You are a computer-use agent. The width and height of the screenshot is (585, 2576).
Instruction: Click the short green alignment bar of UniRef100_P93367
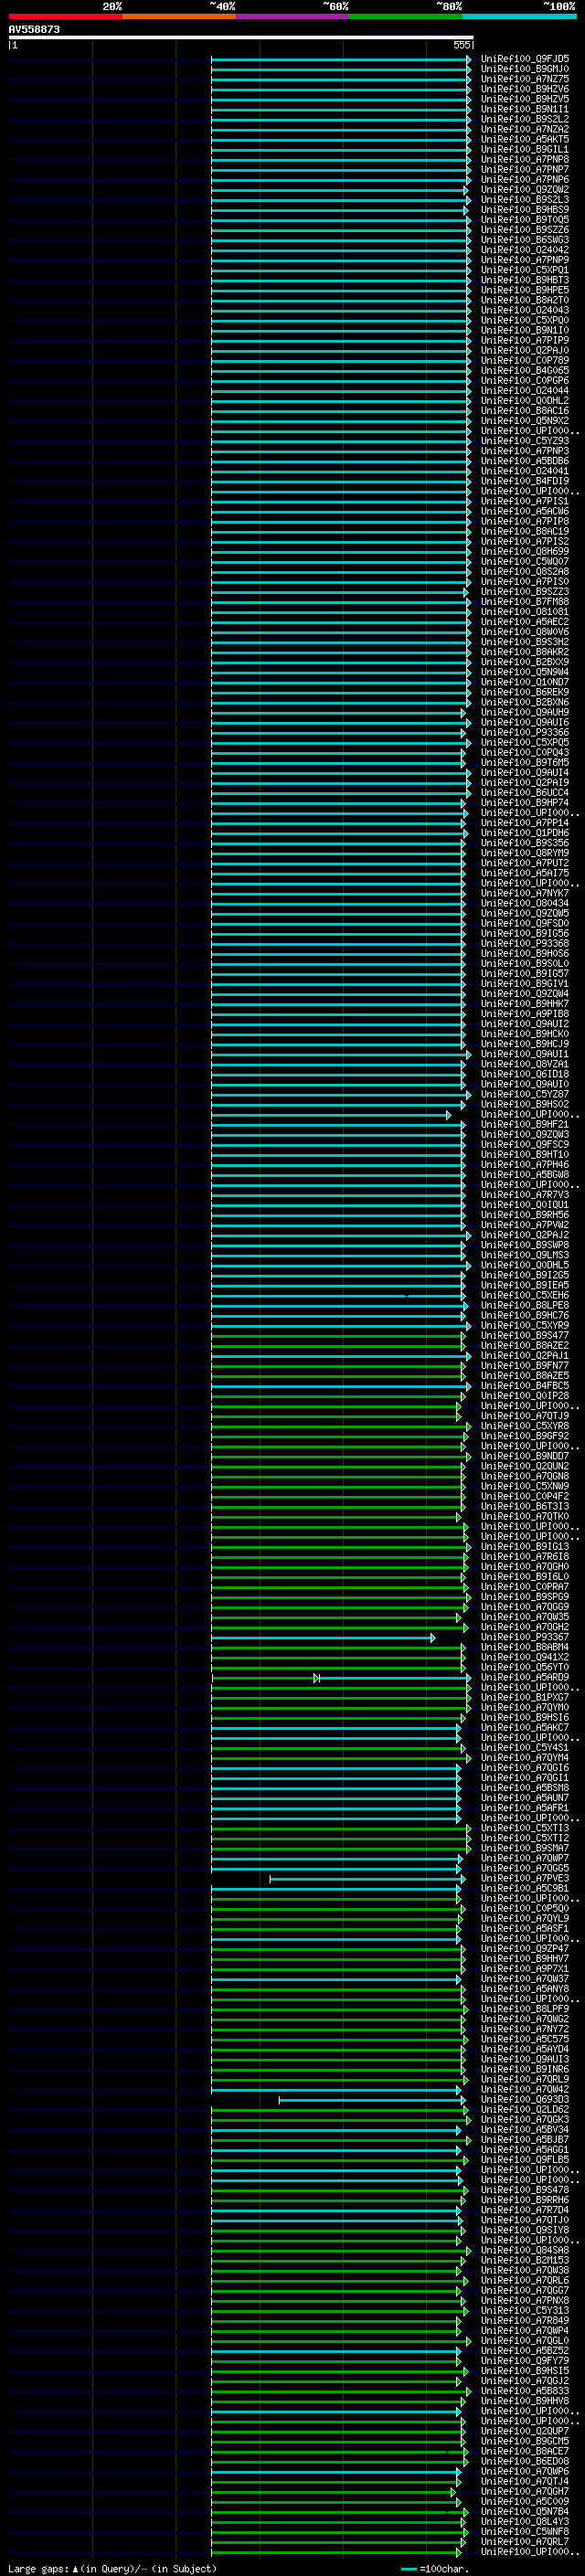tap(323, 1637)
